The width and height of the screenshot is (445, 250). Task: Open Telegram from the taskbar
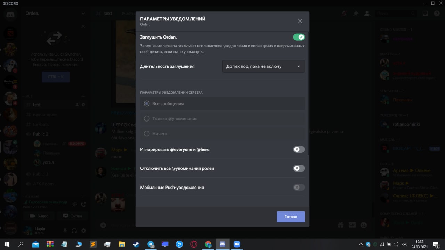pyautogui.click(x=151, y=244)
